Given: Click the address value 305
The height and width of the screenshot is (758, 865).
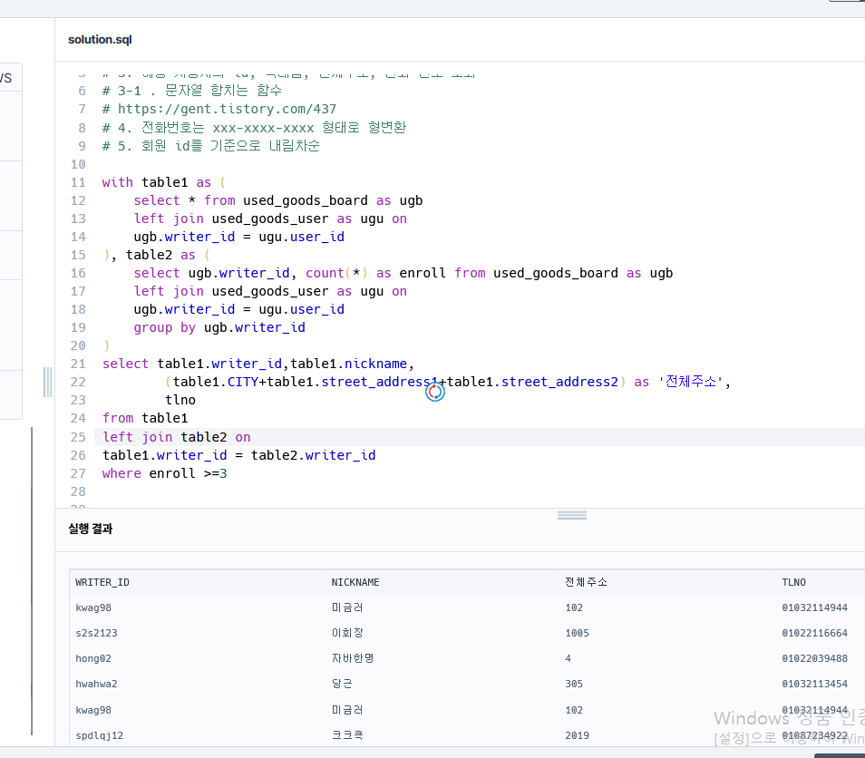Looking at the screenshot, I should click(x=574, y=684).
